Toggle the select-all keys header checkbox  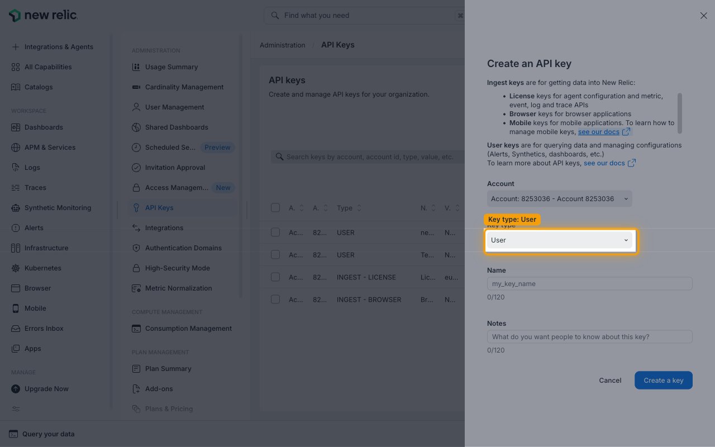tap(275, 208)
